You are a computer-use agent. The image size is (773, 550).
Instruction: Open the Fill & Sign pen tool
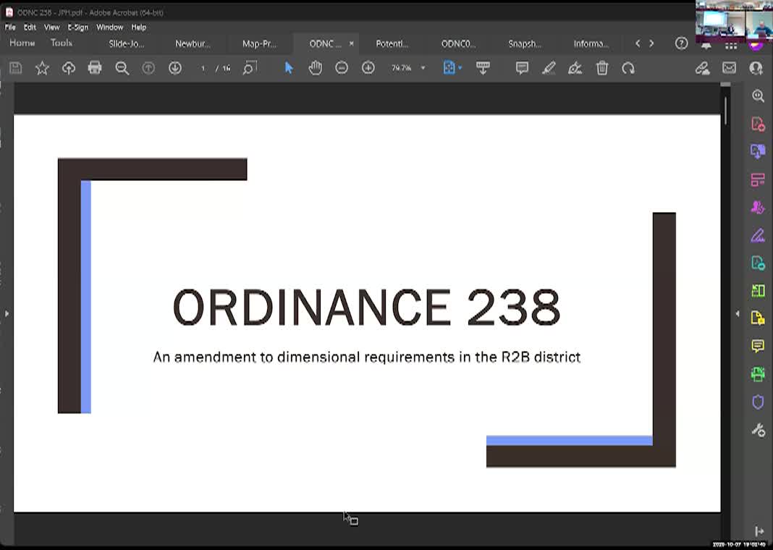758,236
